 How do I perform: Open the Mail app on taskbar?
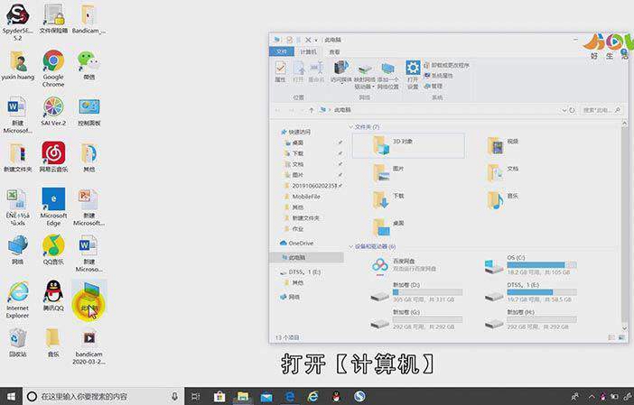pyautogui.click(x=266, y=397)
